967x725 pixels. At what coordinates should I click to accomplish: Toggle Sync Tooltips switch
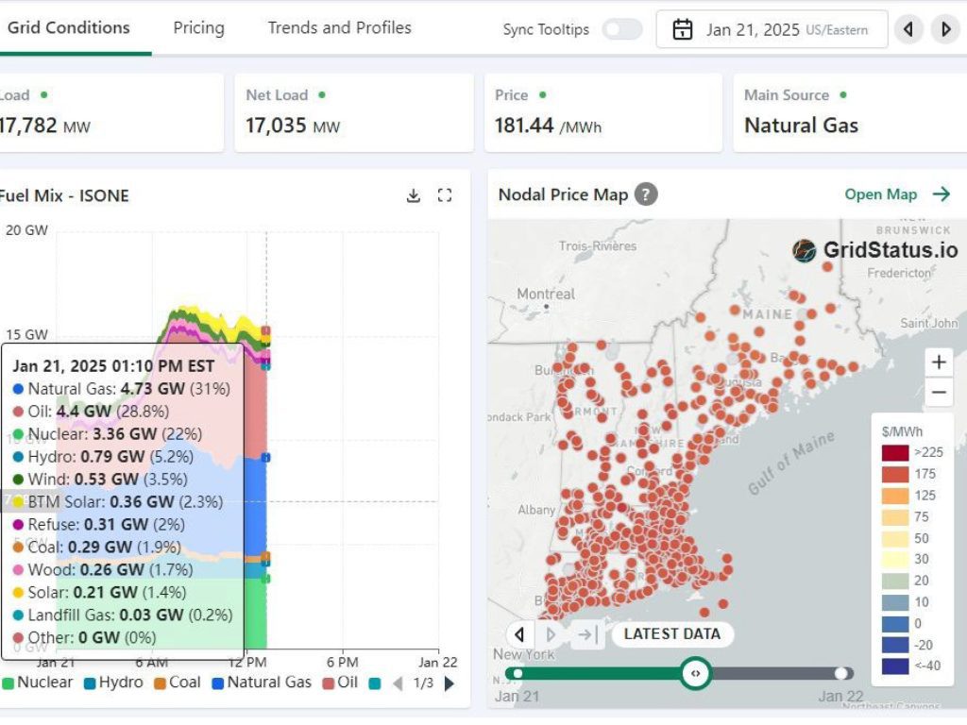coord(621,29)
